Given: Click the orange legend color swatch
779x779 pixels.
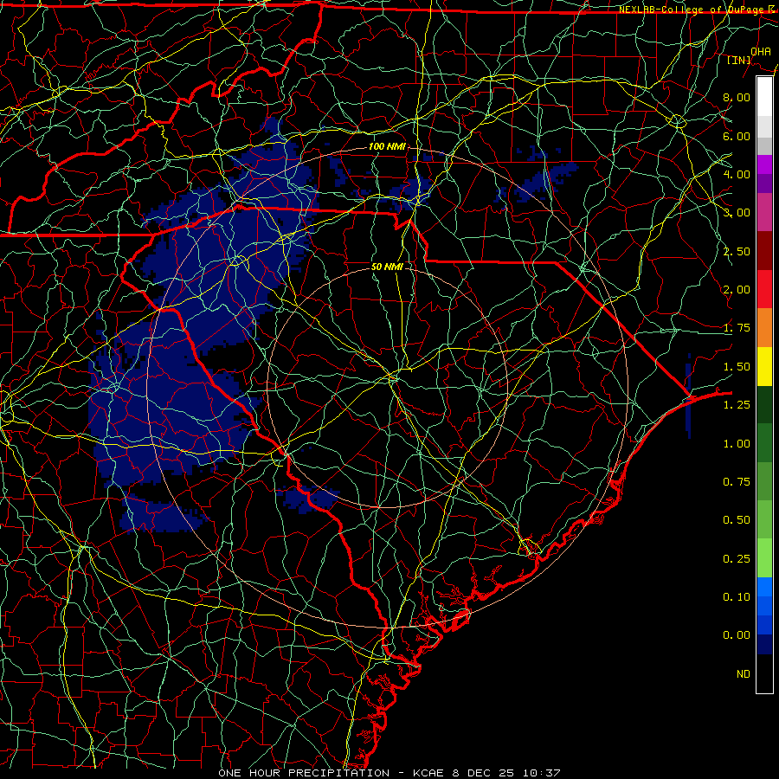Looking at the screenshot, I should 764,328.
